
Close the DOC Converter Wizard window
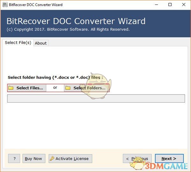184,5
